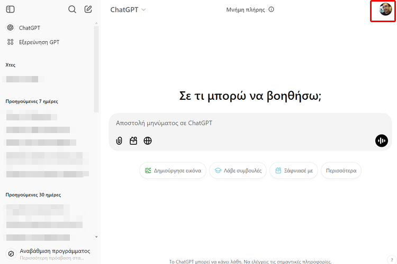This screenshot has width=397, height=264.
Task: Open help with the question mark button
Action: (x=392, y=260)
